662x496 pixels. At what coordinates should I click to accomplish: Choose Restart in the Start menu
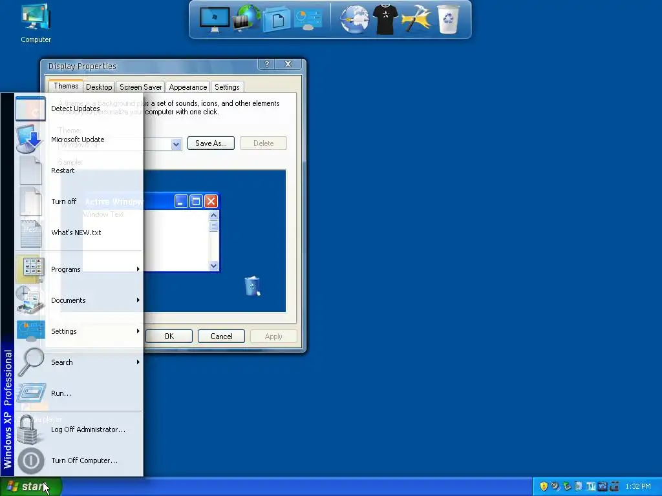80,170
